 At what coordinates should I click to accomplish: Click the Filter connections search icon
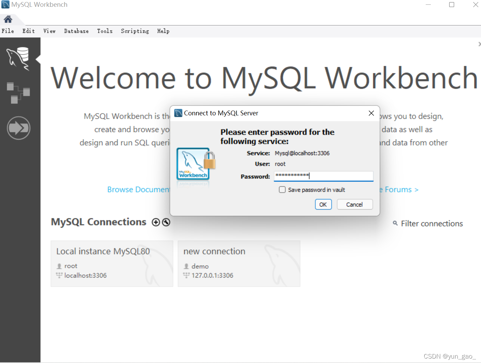[x=395, y=223]
